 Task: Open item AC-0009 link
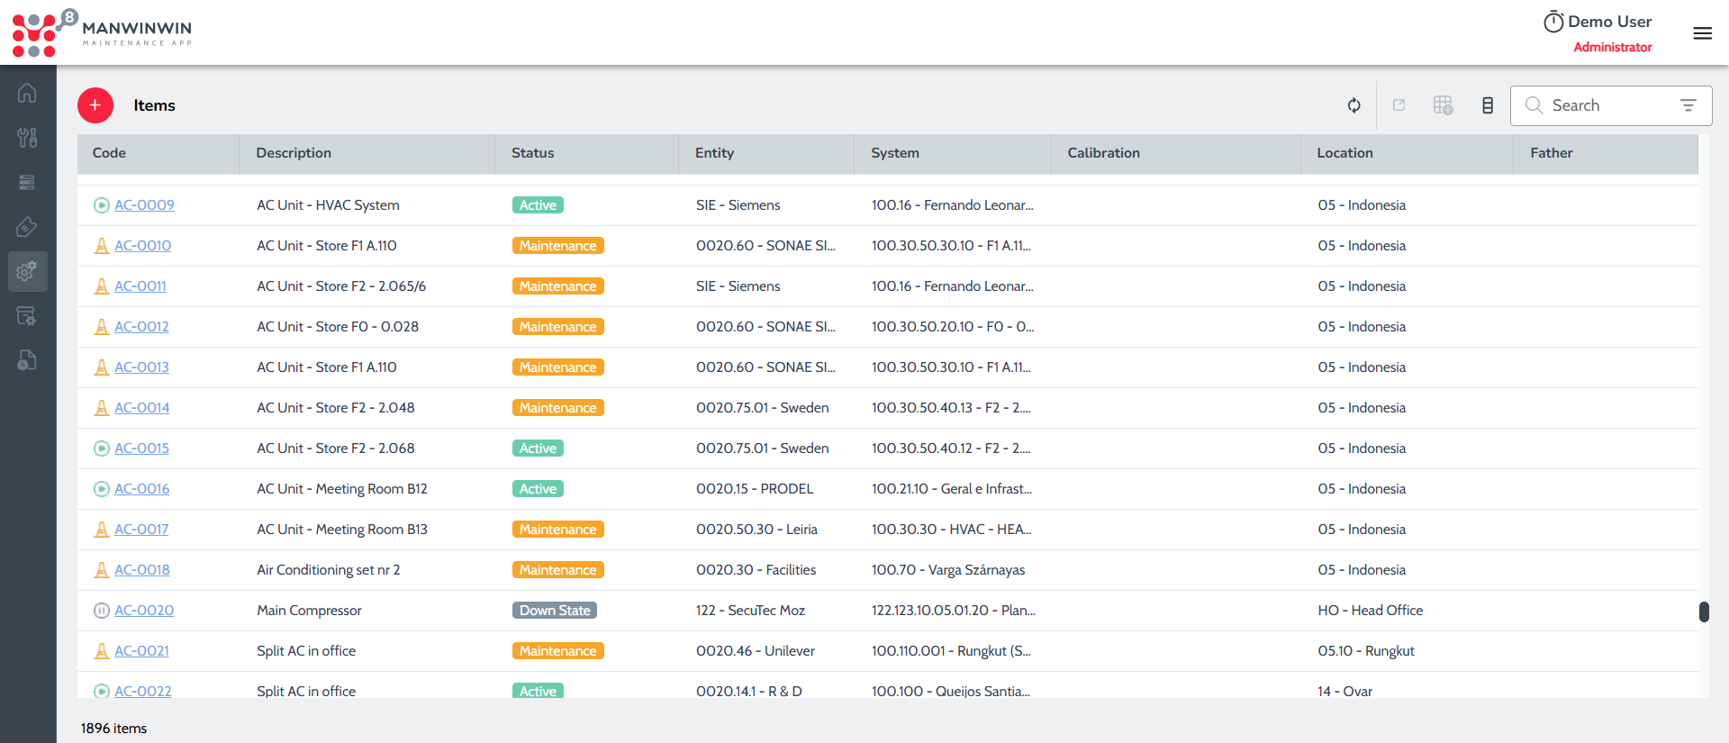tap(144, 205)
